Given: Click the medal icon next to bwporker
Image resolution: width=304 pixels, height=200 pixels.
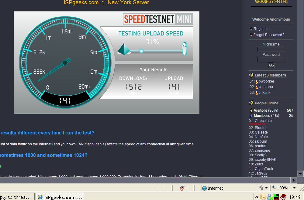Looking at the screenshot, I should pos(257,82).
